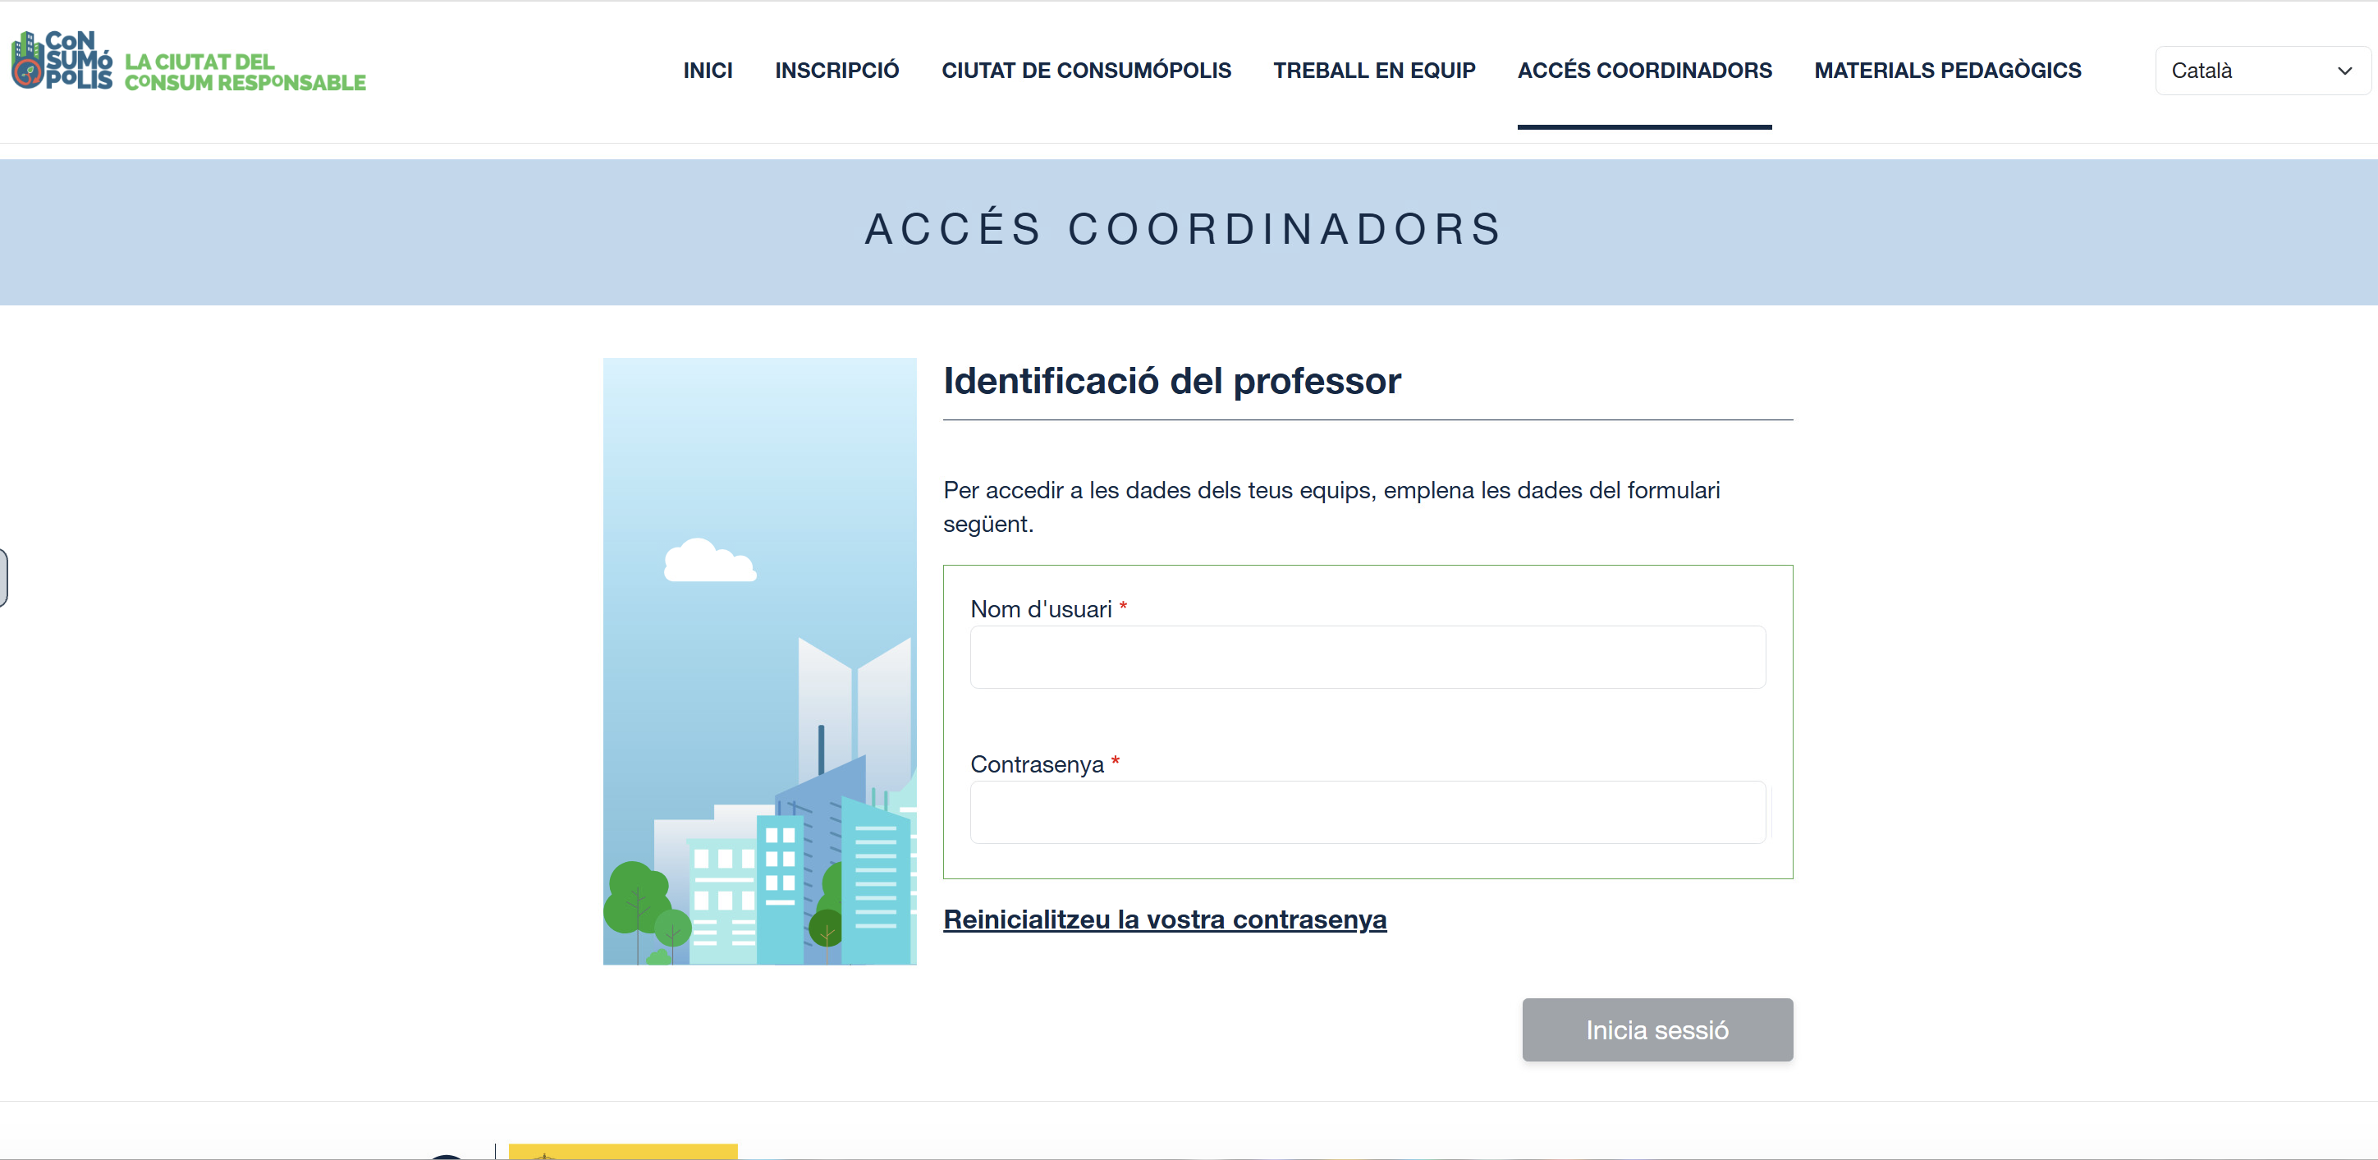Go to MATERIALS PEDAGÒGICS page
The height and width of the screenshot is (1160, 2378).
(1947, 71)
